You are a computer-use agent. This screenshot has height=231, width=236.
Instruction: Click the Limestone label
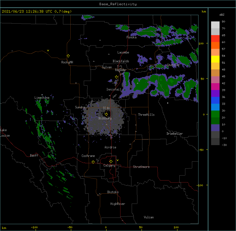point(42,98)
